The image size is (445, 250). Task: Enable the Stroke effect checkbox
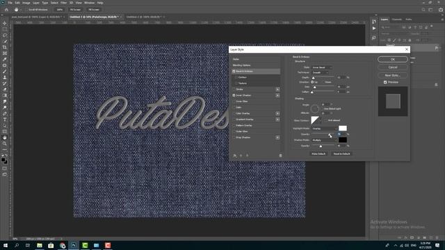tap(234, 90)
